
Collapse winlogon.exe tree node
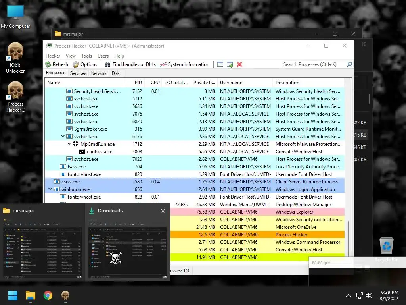click(x=50, y=189)
